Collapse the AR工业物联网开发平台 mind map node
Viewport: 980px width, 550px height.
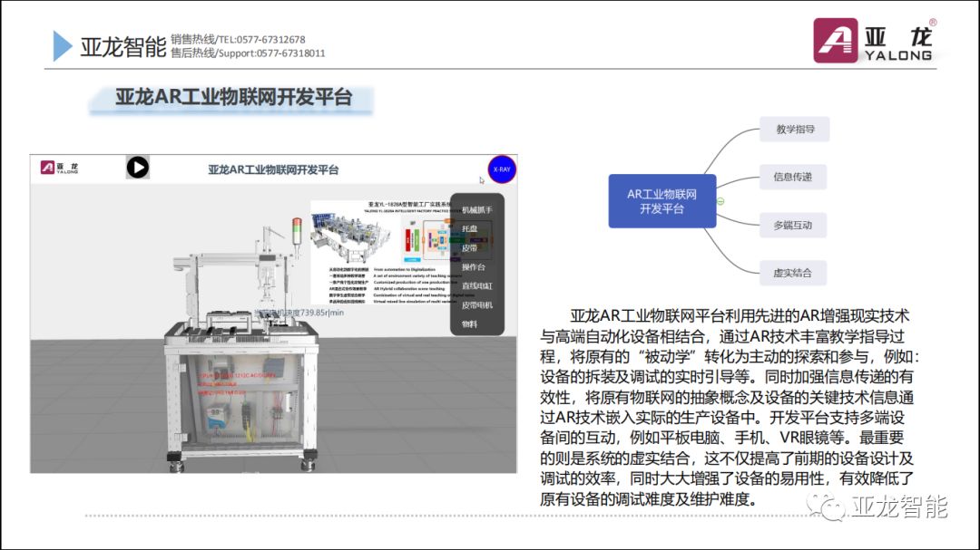720,201
